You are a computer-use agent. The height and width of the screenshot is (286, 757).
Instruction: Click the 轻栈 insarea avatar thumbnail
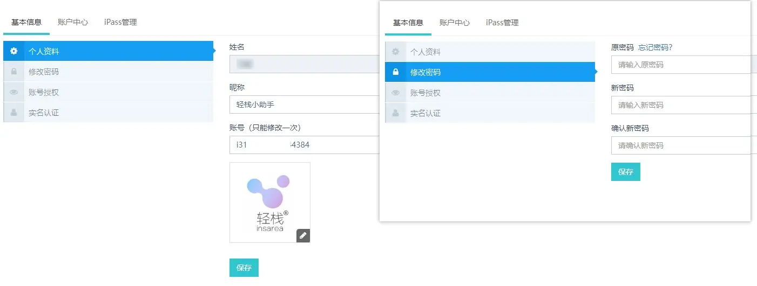269,203
